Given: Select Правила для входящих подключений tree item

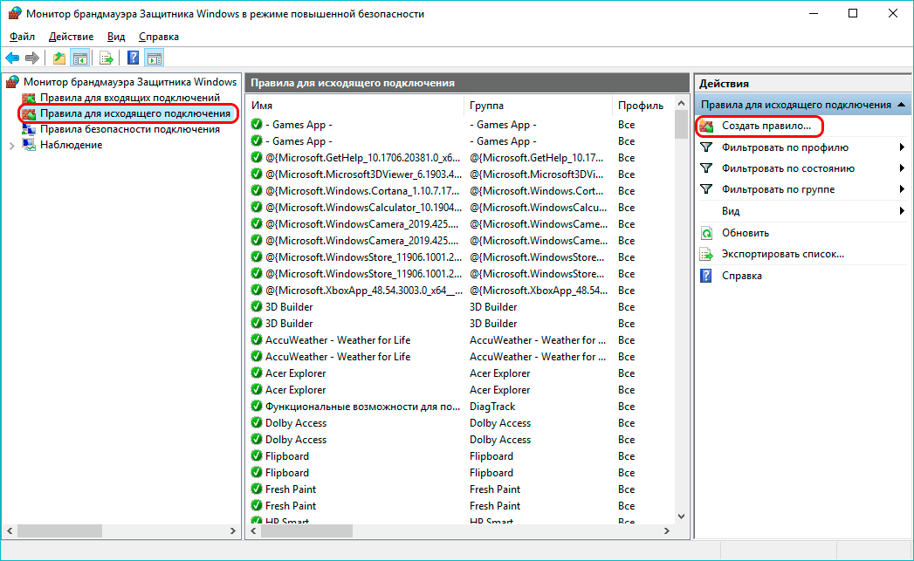Looking at the screenshot, I should click(130, 98).
